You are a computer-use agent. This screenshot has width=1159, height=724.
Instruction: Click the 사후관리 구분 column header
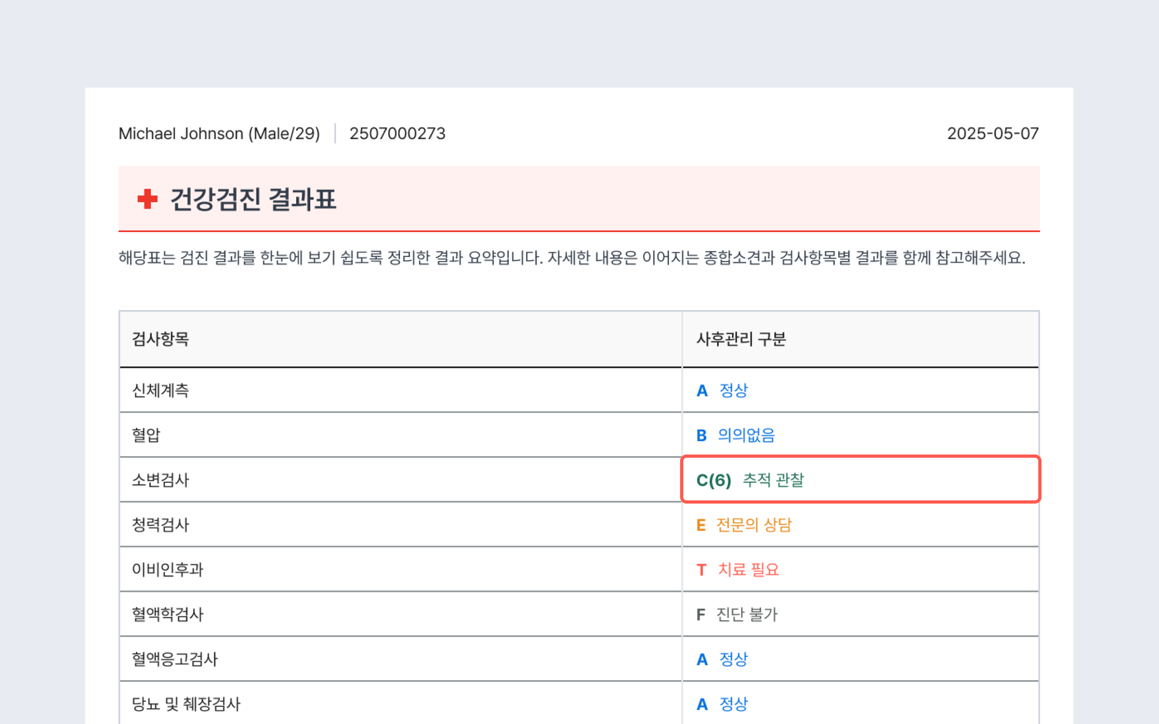pyautogui.click(x=740, y=339)
